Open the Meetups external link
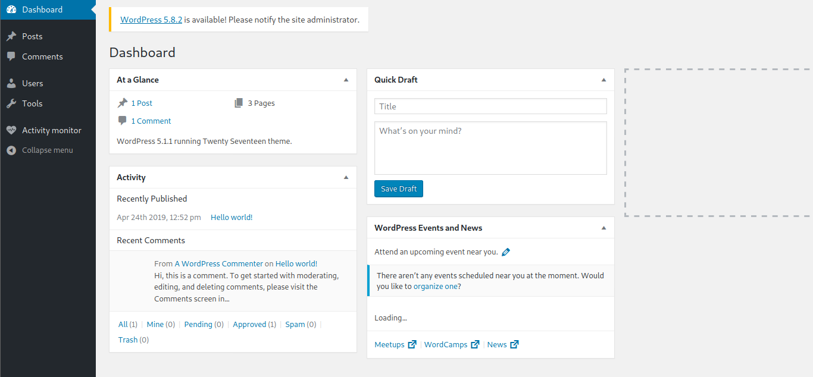This screenshot has width=813, height=377. [x=390, y=345]
